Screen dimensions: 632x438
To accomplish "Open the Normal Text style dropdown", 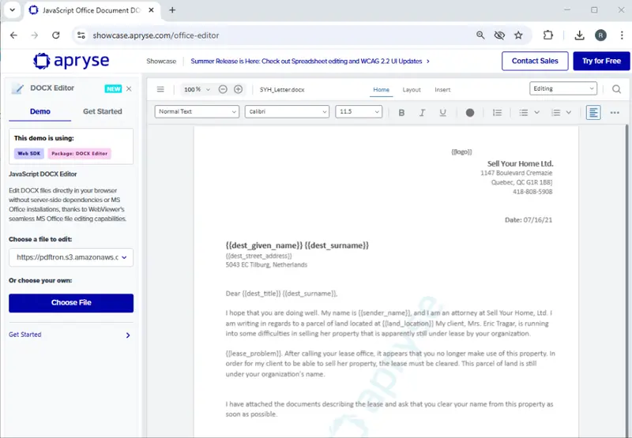I will coord(197,111).
